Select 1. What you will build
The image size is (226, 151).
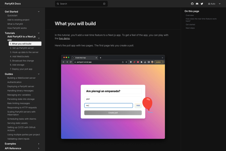pos(25,44)
